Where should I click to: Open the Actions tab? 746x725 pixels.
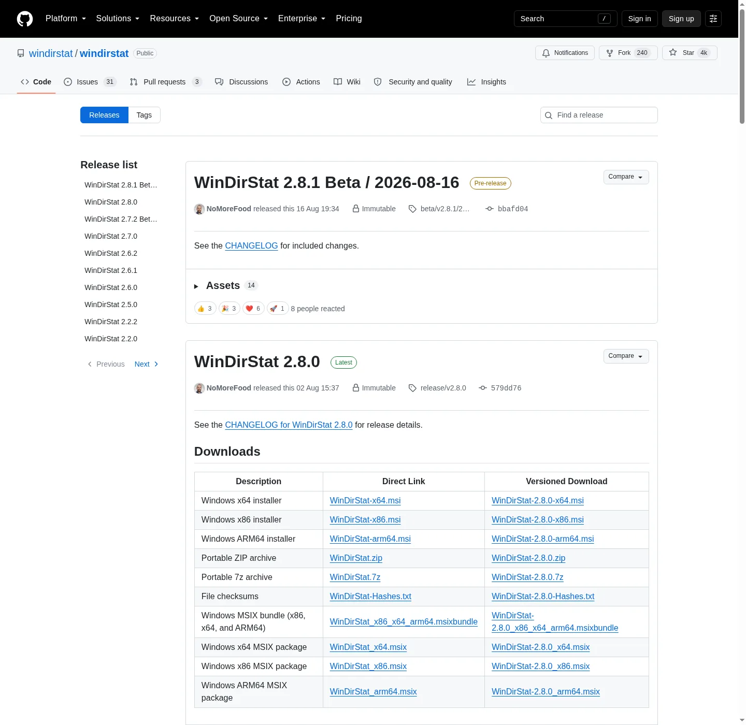tap(301, 82)
